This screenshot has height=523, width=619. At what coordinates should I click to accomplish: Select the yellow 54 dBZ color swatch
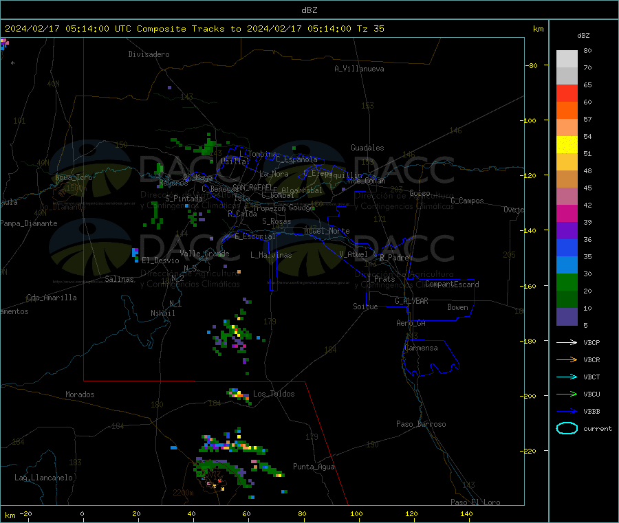567,145
